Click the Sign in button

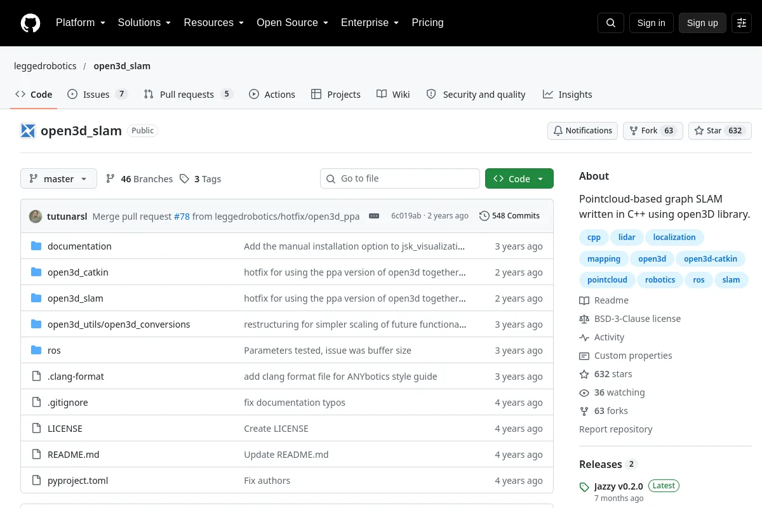(x=652, y=23)
